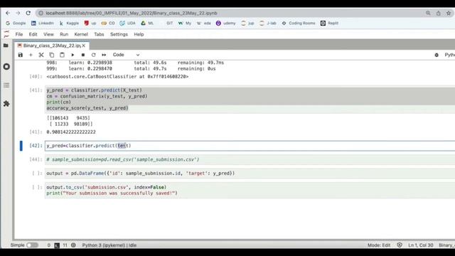
Task: Cut the selected cell with scissors icon
Action: coord(41,55)
